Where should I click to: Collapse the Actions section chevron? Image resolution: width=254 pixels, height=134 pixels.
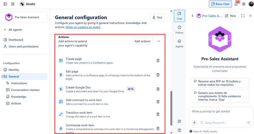[x=159, y=41]
